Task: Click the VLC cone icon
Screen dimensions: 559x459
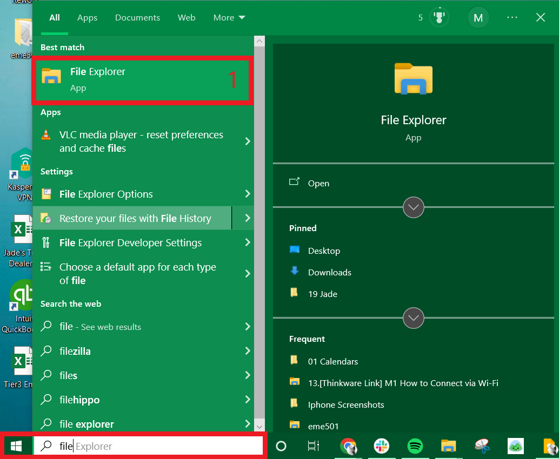Action: (x=46, y=134)
